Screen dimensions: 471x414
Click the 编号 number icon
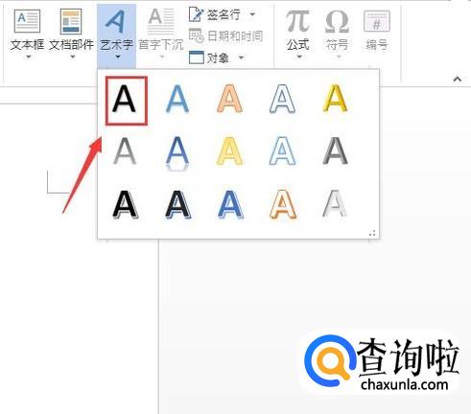[377, 31]
